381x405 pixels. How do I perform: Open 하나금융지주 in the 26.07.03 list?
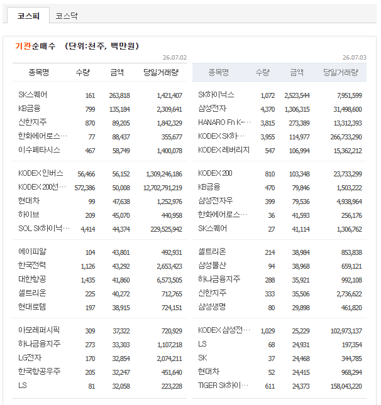pyautogui.click(x=219, y=279)
